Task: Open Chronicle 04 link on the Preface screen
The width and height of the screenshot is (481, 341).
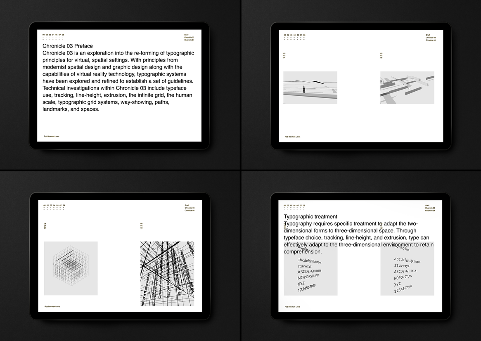Action: tap(189, 40)
